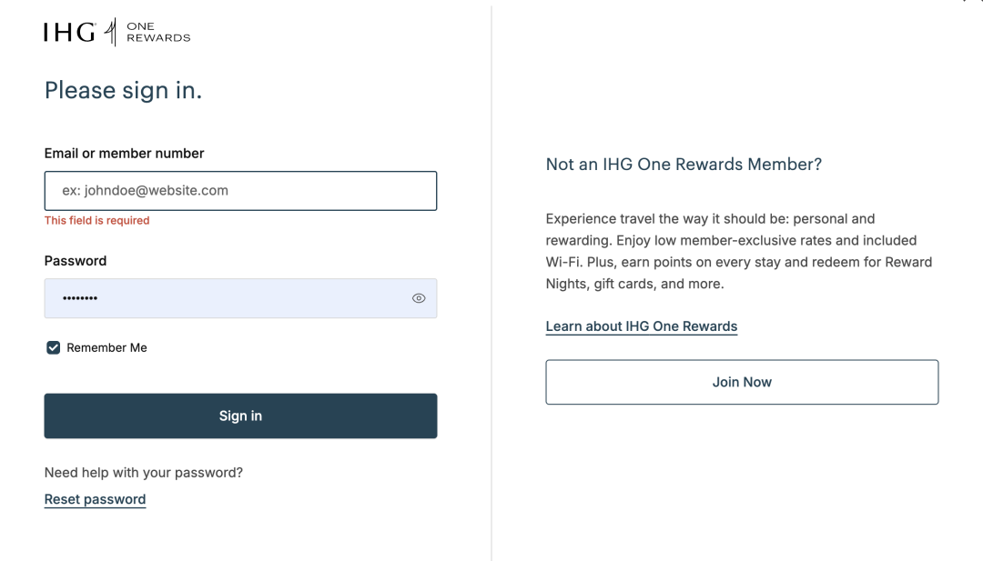Click the This field is required error
This screenshot has width=983, height=561.
pos(97,220)
